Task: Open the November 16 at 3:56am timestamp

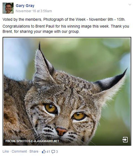Action: [x=34, y=11]
